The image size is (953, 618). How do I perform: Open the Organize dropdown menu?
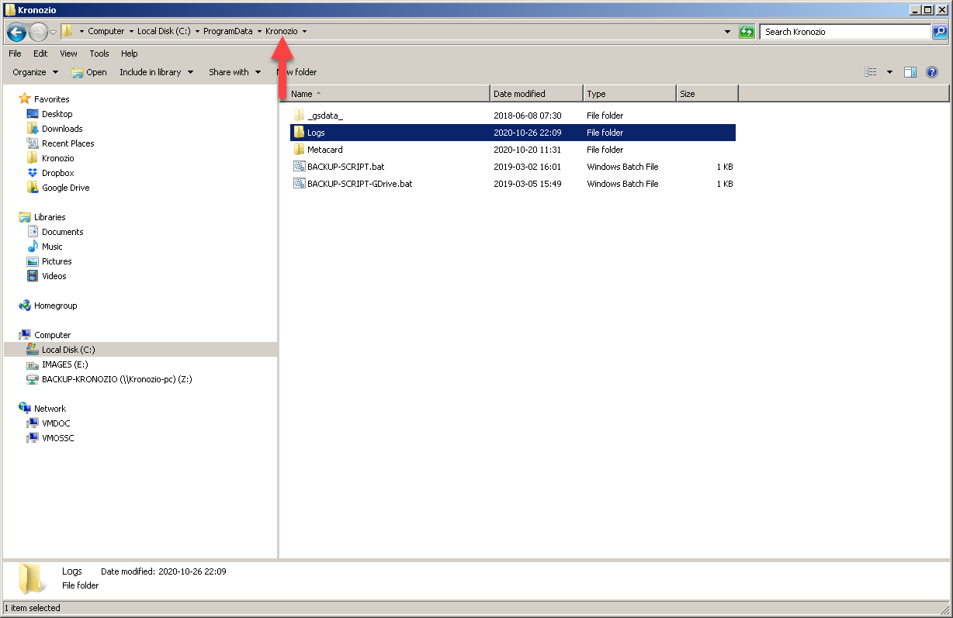36,72
